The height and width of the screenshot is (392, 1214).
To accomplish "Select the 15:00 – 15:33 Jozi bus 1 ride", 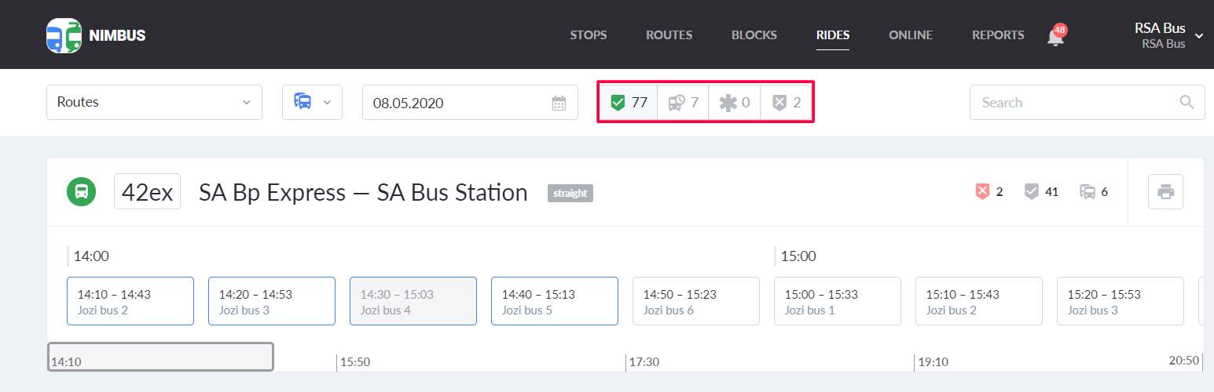I will pos(838,301).
